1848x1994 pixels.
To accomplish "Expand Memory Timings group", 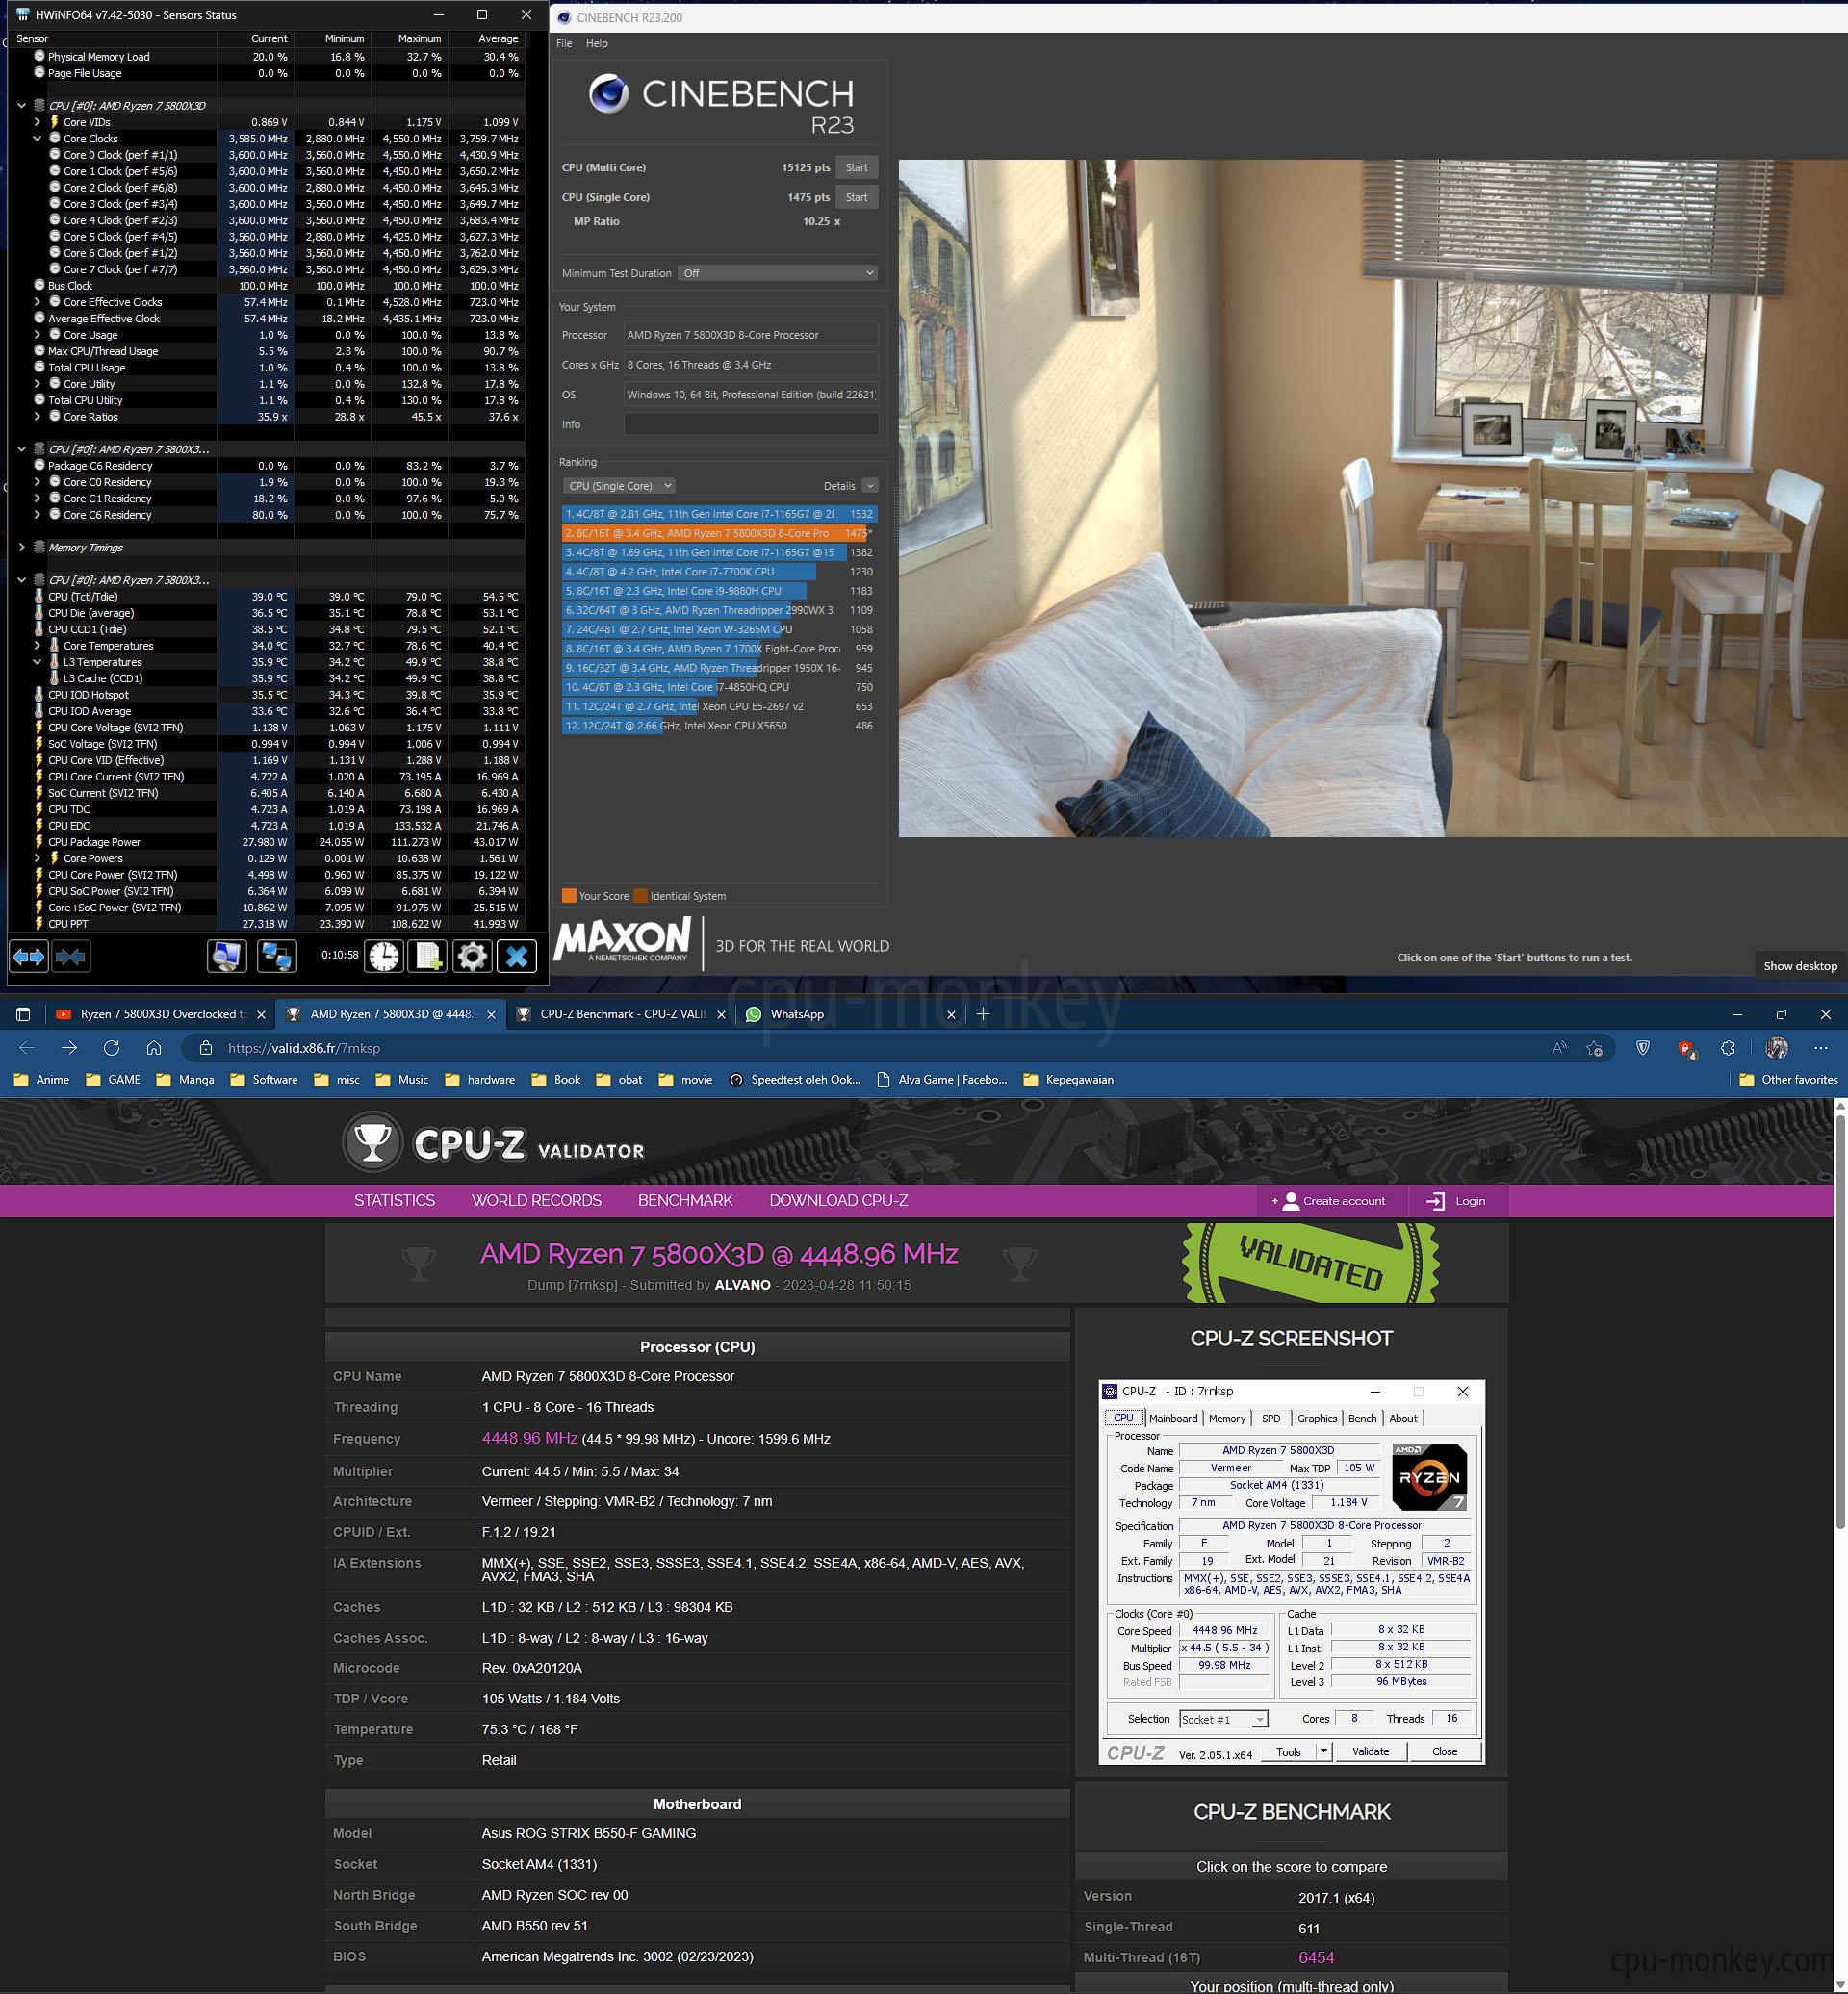I will pos(21,547).
